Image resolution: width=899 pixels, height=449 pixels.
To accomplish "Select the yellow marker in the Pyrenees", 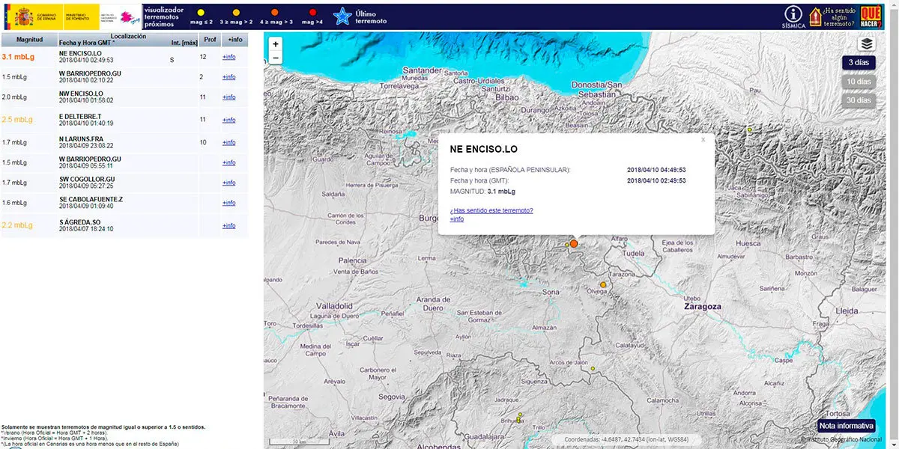I will [750, 129].
